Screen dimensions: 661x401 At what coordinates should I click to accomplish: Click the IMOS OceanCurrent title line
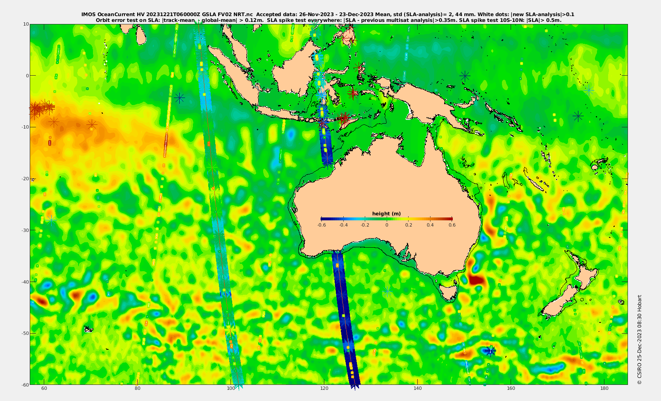328,14
